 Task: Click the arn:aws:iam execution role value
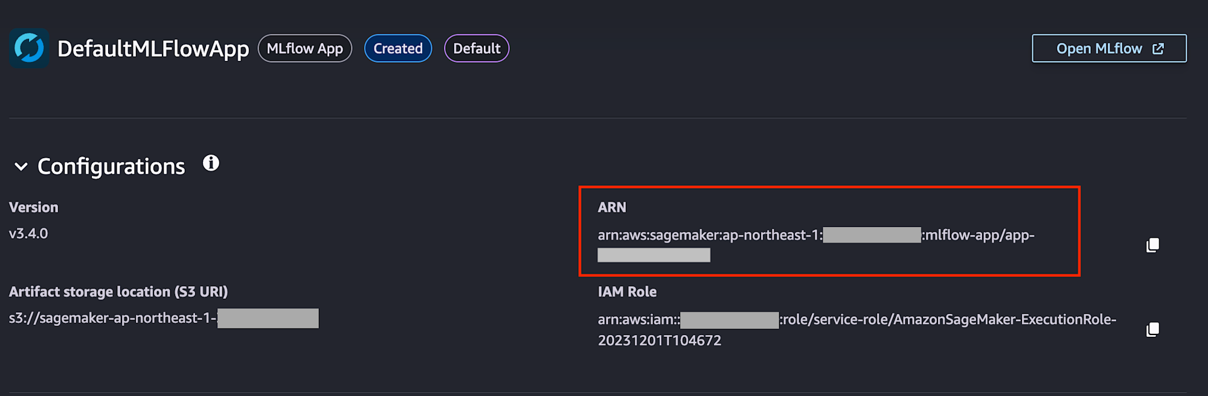(x=857, y=330)
